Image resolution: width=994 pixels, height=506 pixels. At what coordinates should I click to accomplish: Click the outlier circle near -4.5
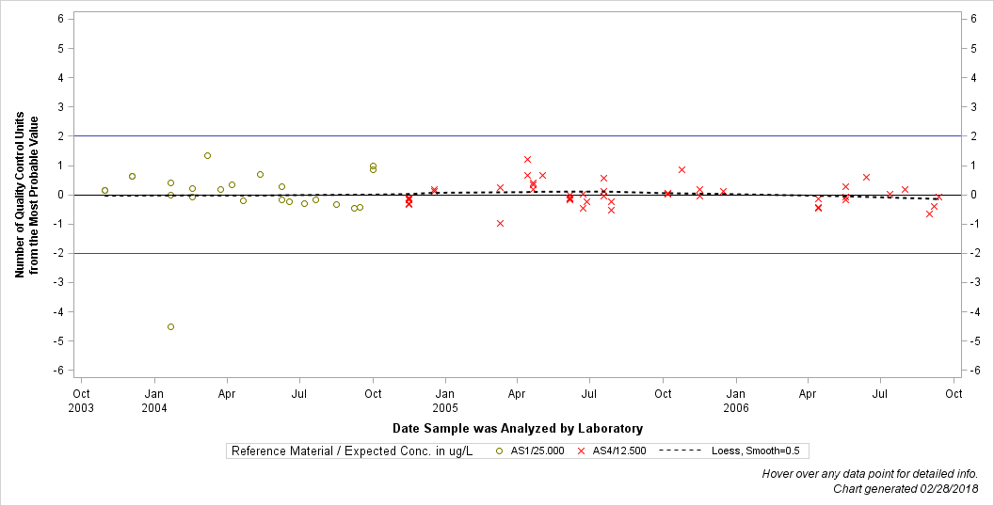pyautogui.click(x=170, y=326)
